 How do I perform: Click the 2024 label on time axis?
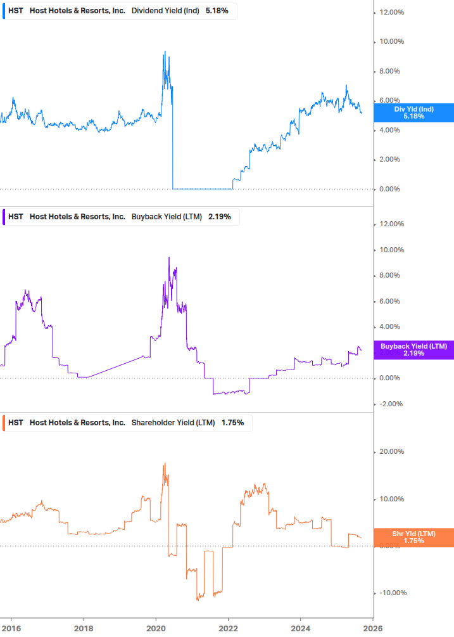click(300, 629)
